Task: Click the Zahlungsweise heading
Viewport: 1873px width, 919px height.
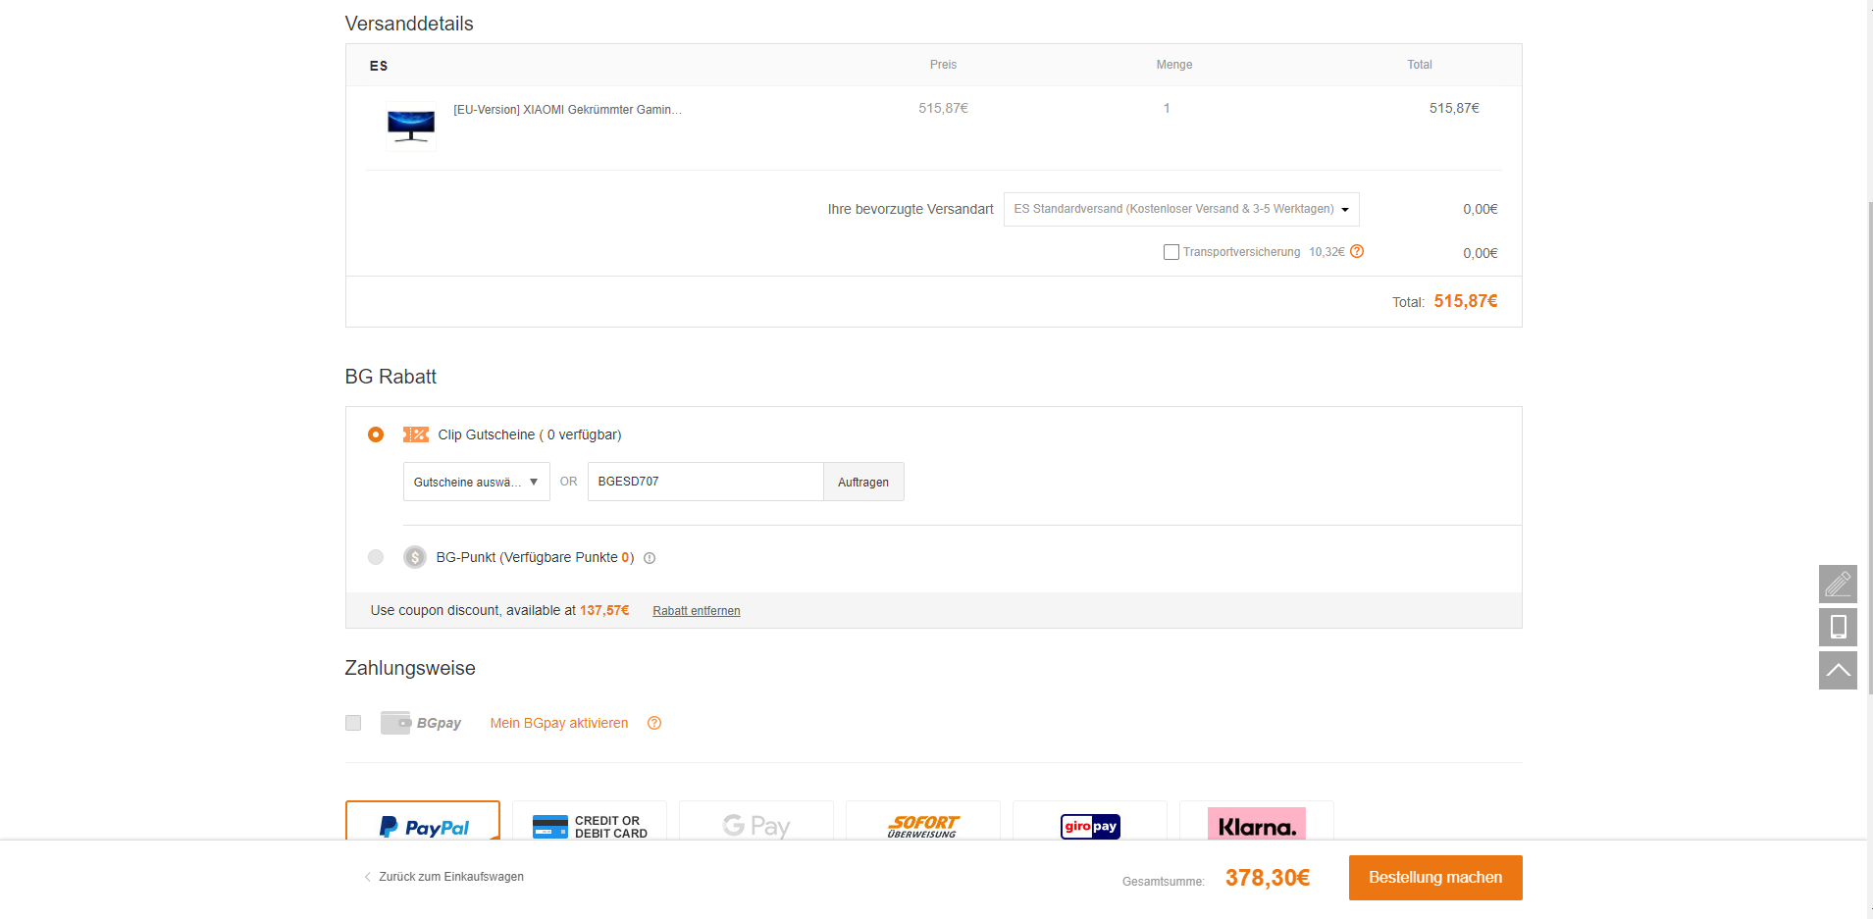Action: (410, 668)
